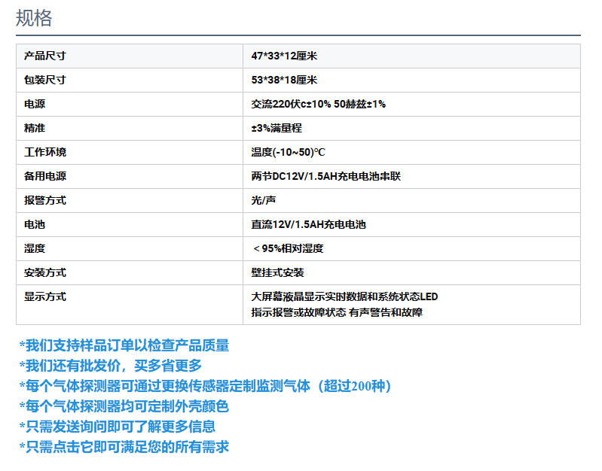Select the ±3%满量程 accuracy value

[x=277, y=128]
